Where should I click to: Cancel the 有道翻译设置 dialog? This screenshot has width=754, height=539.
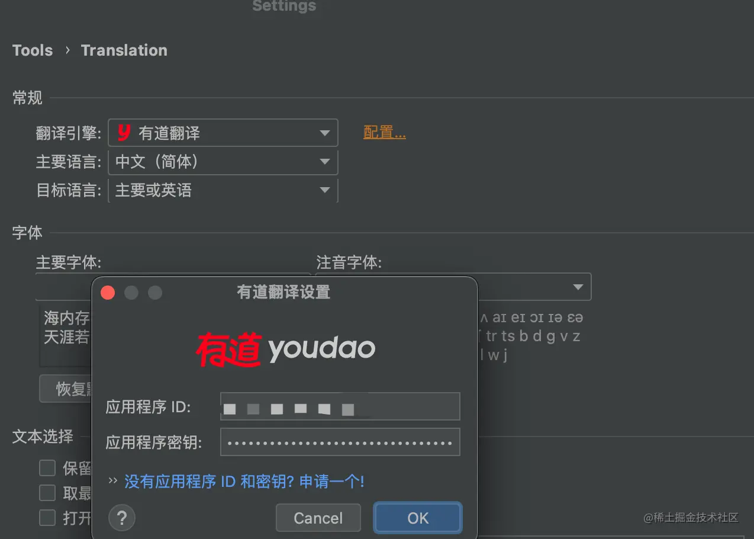pyautogui.click(x=318, y=518)
